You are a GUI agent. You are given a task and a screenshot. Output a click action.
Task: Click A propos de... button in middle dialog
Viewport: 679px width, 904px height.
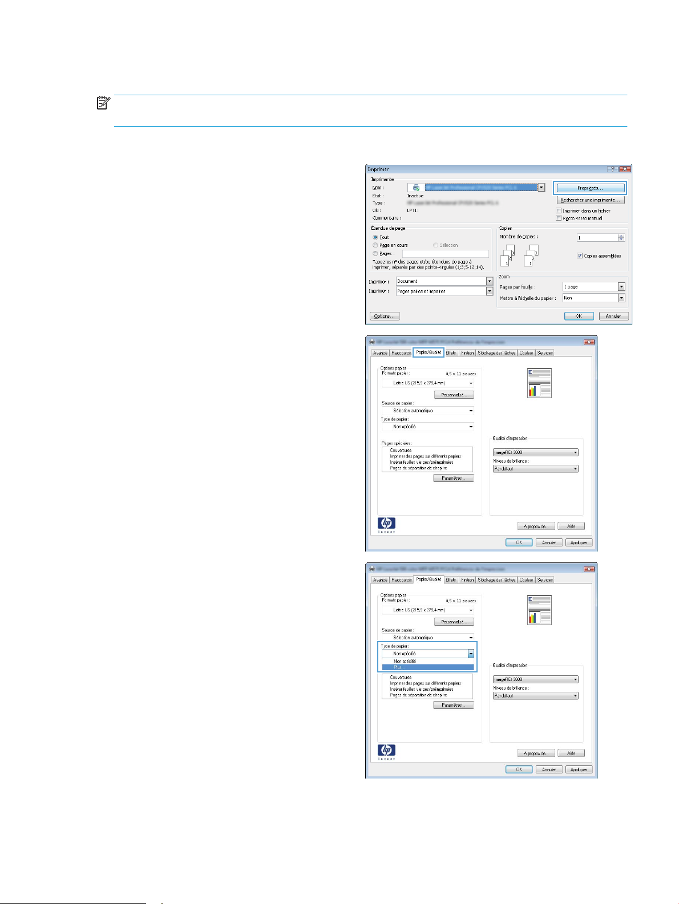[x=536, y=526]
